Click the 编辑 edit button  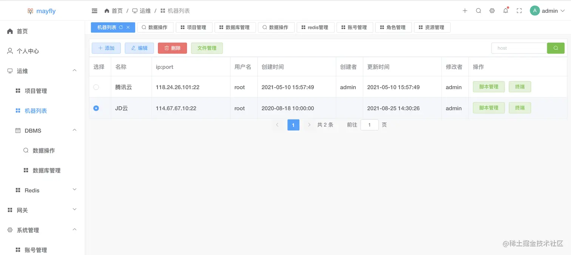(139, 48)
